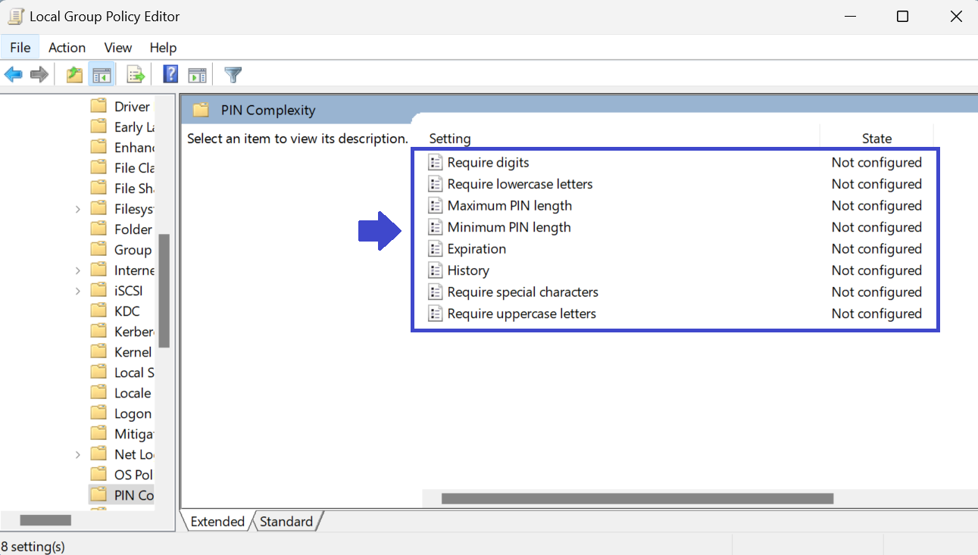Image resolution: width=978 pixels, height=555 pixels.
Task: Select the Require special characters setting
Action: (522, 292)
